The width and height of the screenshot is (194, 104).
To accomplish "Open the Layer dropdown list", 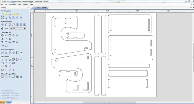I will [17, 29].
